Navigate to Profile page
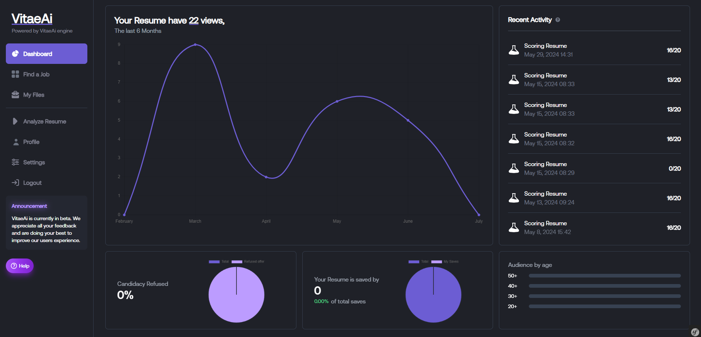This screenshot has width=701, height=337. pos(46,142)
